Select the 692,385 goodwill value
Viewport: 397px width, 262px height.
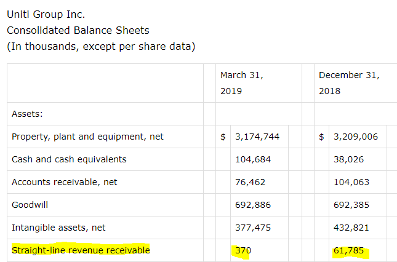(x=351, y=205)
